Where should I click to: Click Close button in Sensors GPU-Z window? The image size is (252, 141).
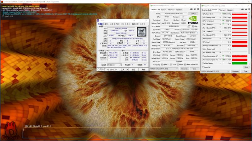[245, 71]
